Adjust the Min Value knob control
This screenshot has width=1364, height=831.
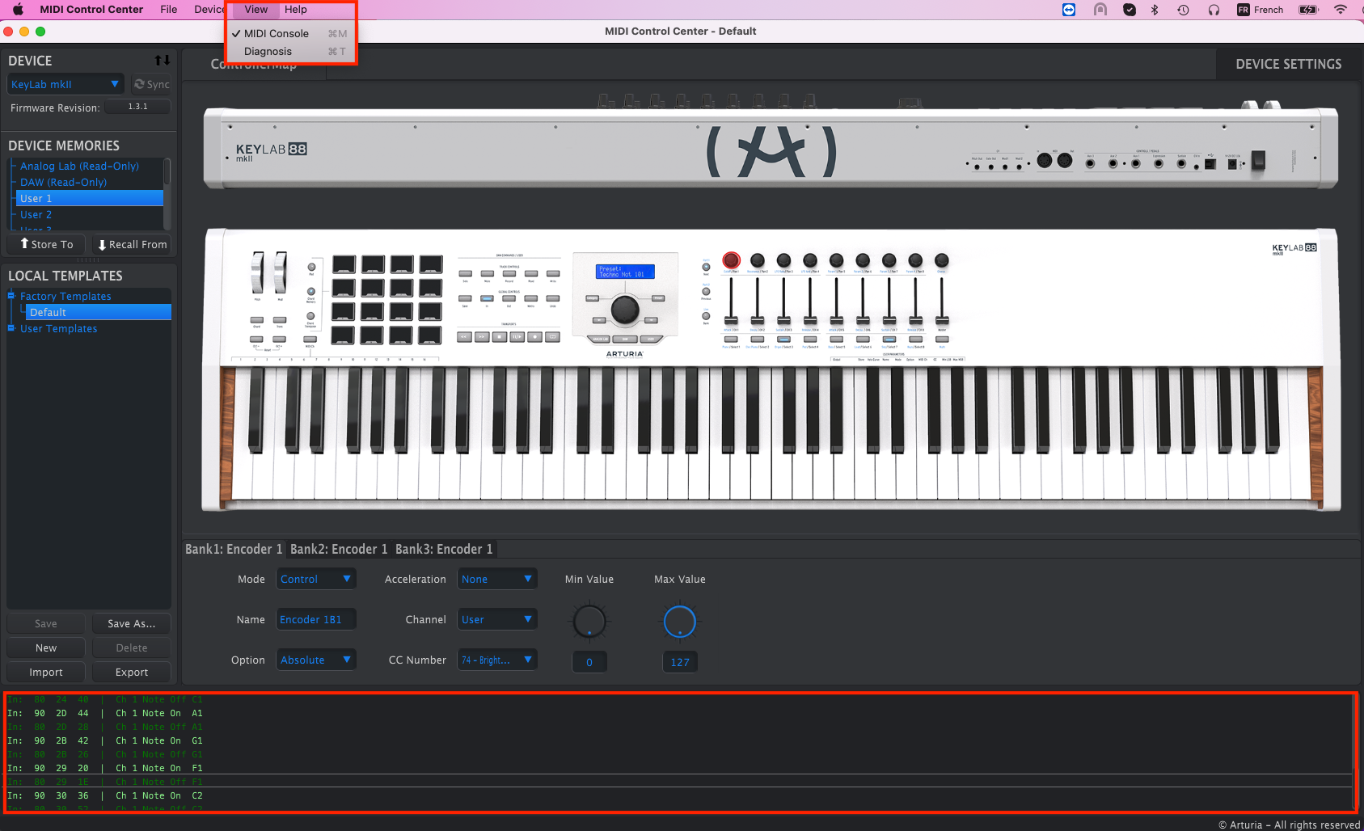click(x=589, y=621)
